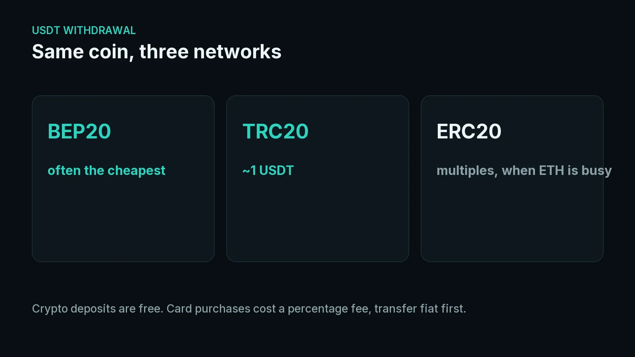Click 'Crypto deposits are free' sentence
The image size is (635, 357).
98,309
